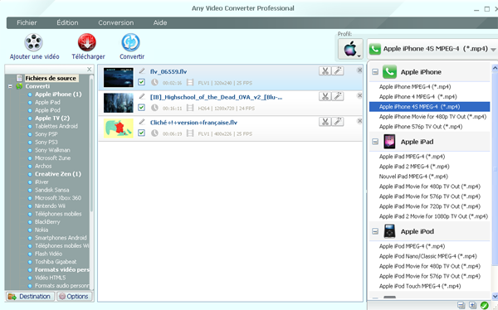Click effects wand icon for Highschool_of_the_Dead video
The image size is (498, 310).
point(338,96)
